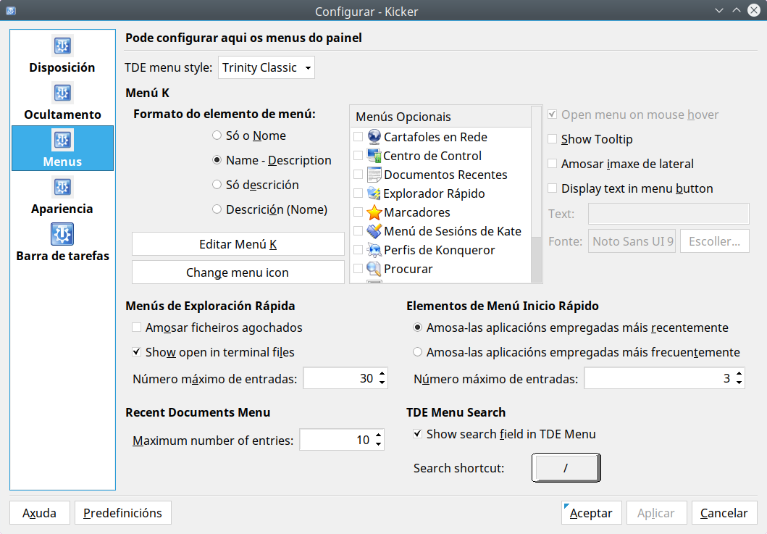Select the Só o Nome radio option

coord(217,135)
